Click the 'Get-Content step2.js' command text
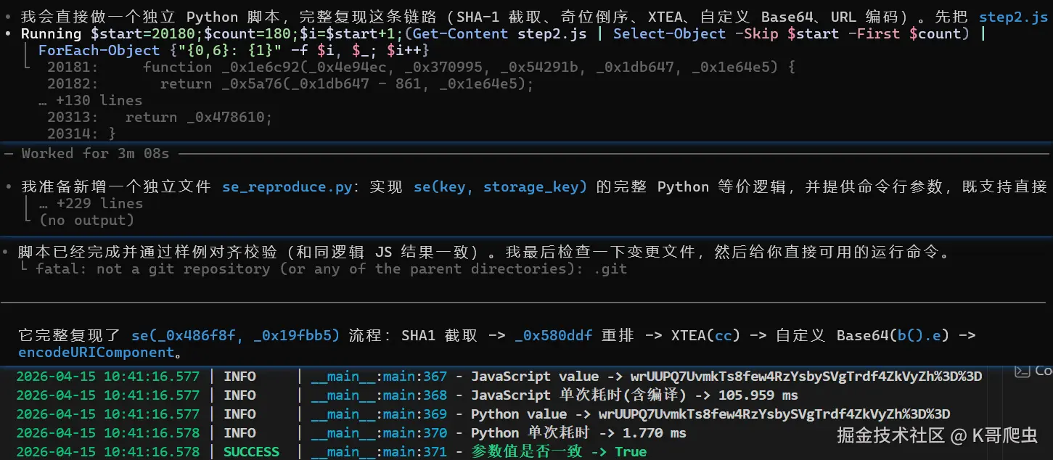Viewport: 1053px width, 460px height. (x=500, y=33)
